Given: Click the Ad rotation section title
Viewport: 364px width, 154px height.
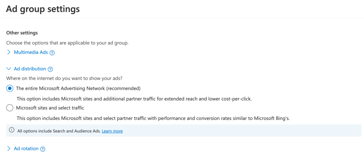Looking at the screenshot, I should [x=26, y=149].
